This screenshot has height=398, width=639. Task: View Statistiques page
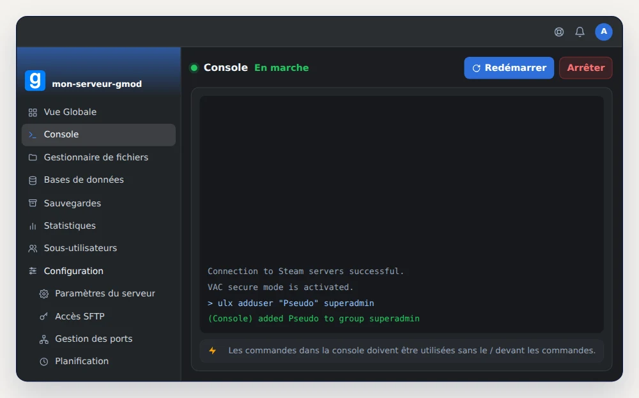(98, 226)
